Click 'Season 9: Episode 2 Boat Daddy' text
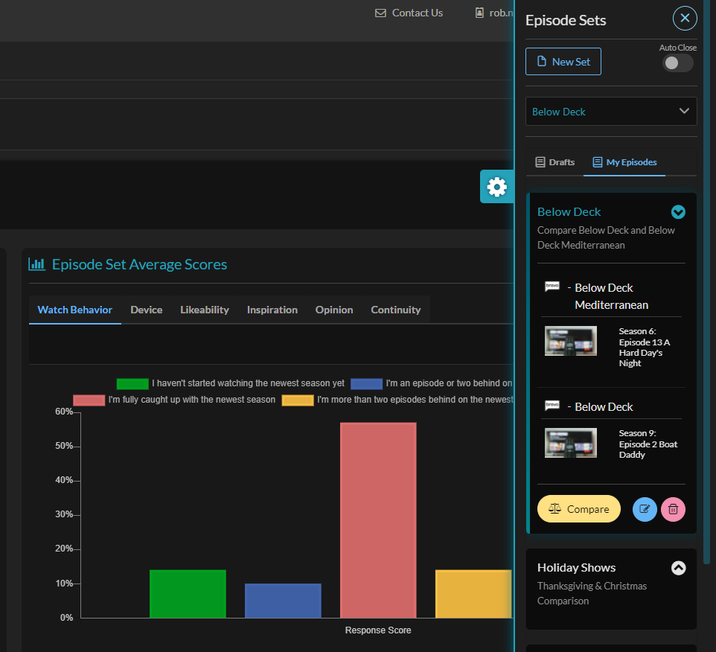Viewport: 716px width, 652px height. (x=648, y=444)
